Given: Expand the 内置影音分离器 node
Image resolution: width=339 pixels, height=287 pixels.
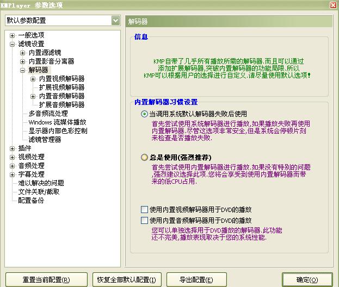Looking at the screenshot, I should 22,62.
